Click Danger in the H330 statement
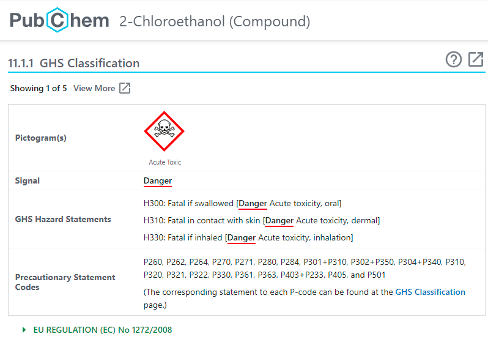Viewport: 488px width, 353px height. coord(241,237)
